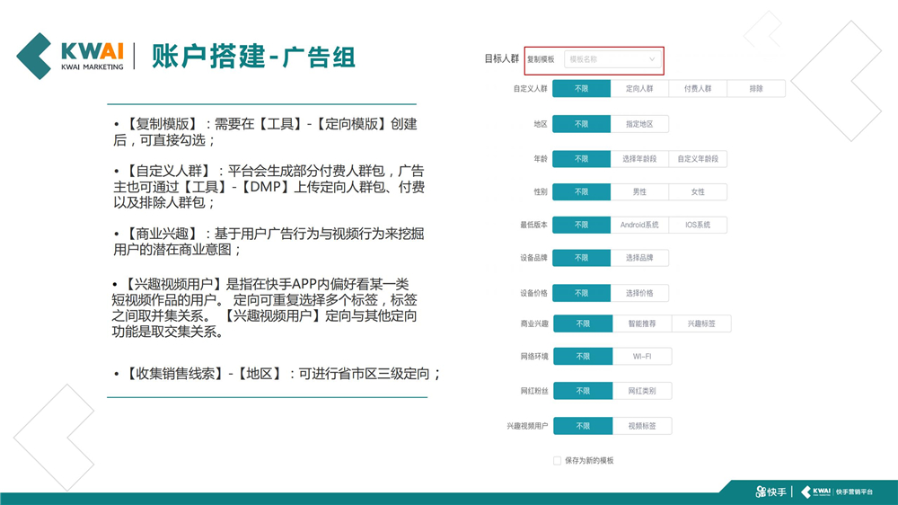Click 指定地区 in the 地区 row
898x505 pixels.
click(x=639, y=124)
